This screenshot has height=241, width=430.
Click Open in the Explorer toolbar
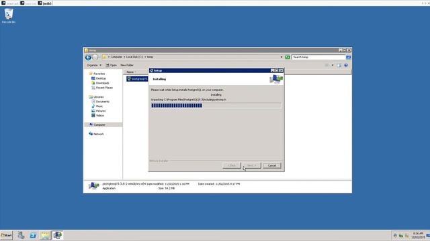pyautogui.click(x=112, y=66)
